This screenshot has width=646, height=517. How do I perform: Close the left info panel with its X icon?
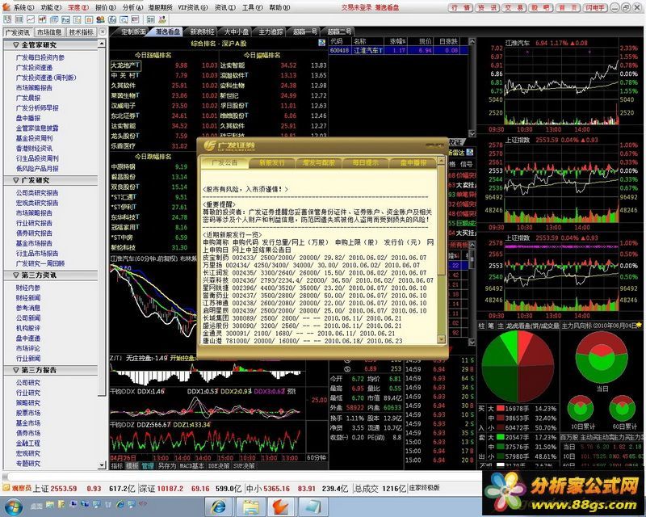click(103, 32)
